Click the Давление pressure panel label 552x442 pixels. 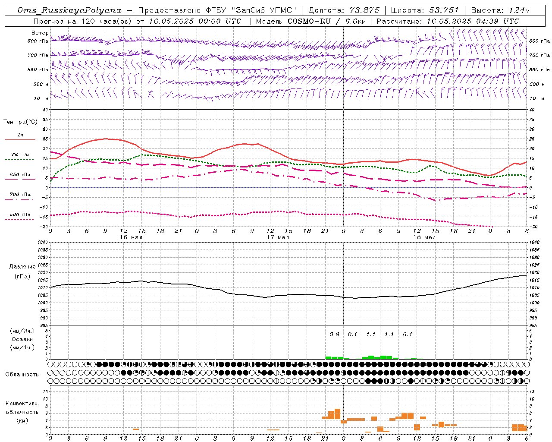22,267
